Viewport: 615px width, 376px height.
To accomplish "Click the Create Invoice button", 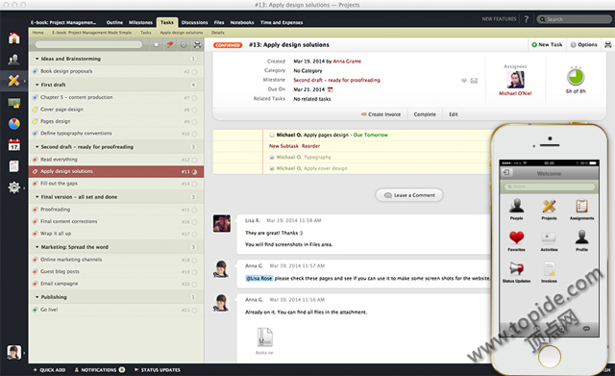I will 381,114.
